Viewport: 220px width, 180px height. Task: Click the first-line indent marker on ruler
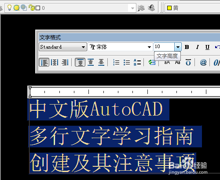click(30, 88)
